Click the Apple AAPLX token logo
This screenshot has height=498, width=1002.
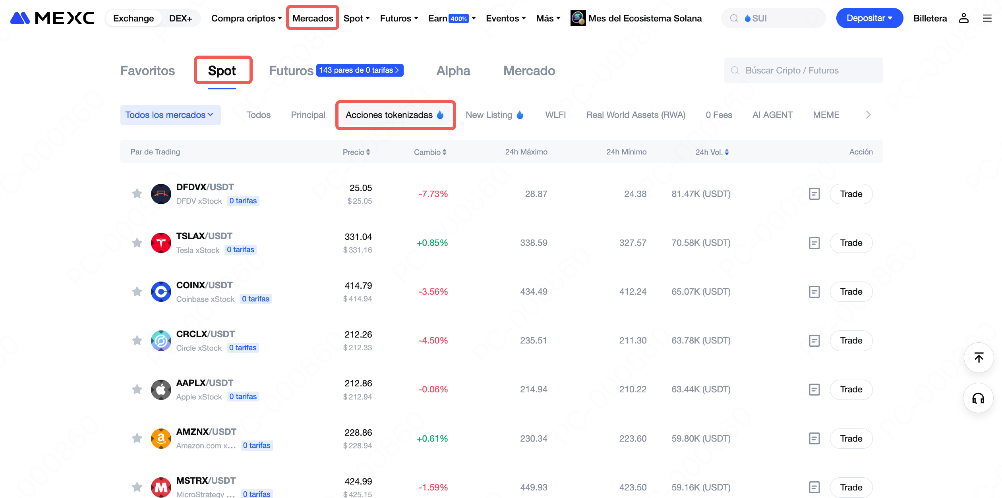(x=161, y=390)
